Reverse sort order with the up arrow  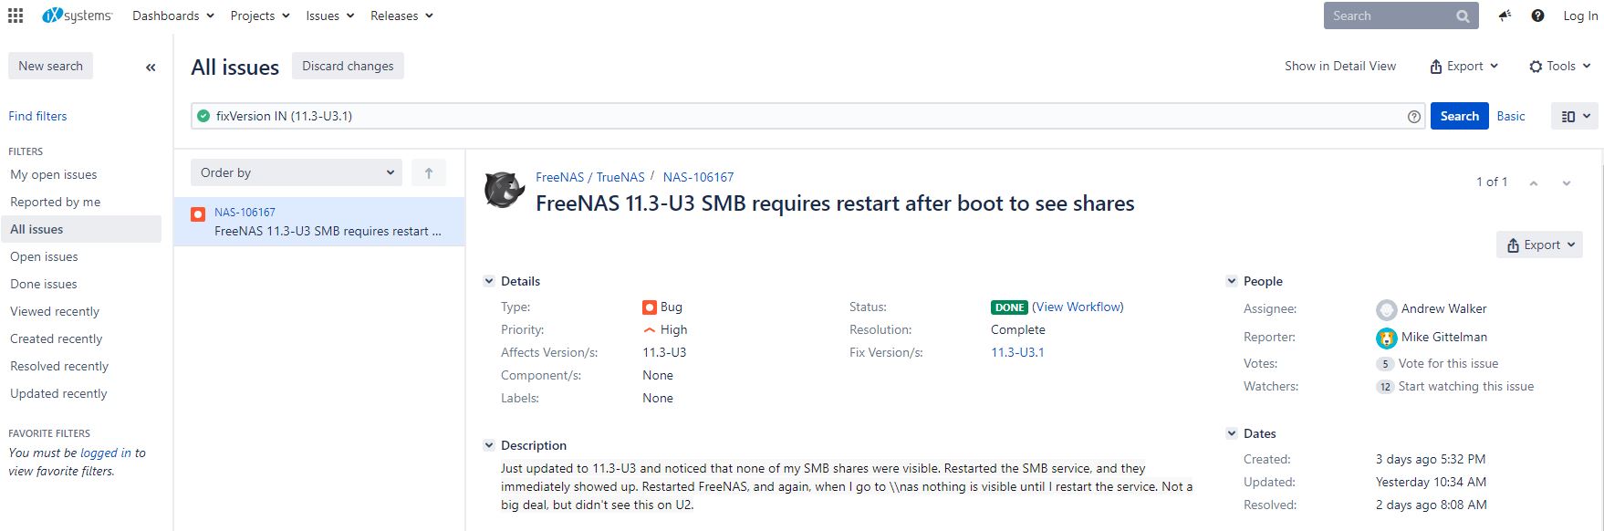pos(429,172)
